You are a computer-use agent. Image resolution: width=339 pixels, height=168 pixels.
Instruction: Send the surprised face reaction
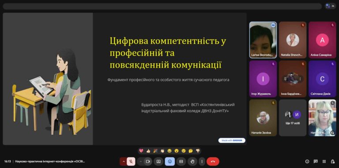tap(177, 151)
